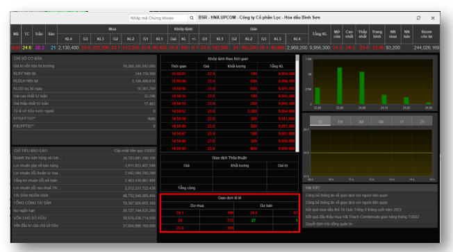
Task: Click the 14:59:45 trade row
Action: tap(228, 149)
